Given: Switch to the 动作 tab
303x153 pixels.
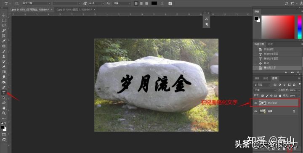Looking at the screenshot, I should pos(270,44).
